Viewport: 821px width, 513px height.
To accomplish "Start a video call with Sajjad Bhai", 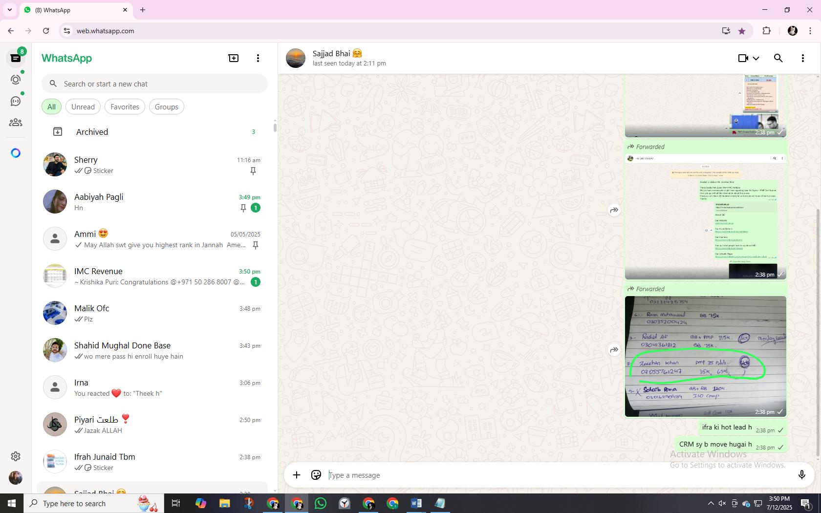I will coord(743,58).
